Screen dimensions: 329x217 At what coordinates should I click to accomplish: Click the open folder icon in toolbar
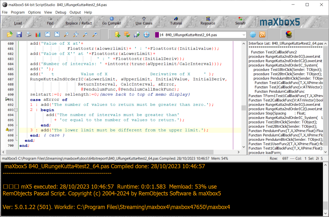tap(10, 34)
